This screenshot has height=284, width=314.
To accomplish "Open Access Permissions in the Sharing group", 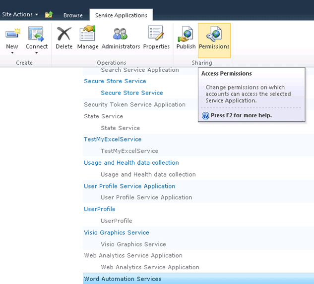I will click(x=214, y=40).
